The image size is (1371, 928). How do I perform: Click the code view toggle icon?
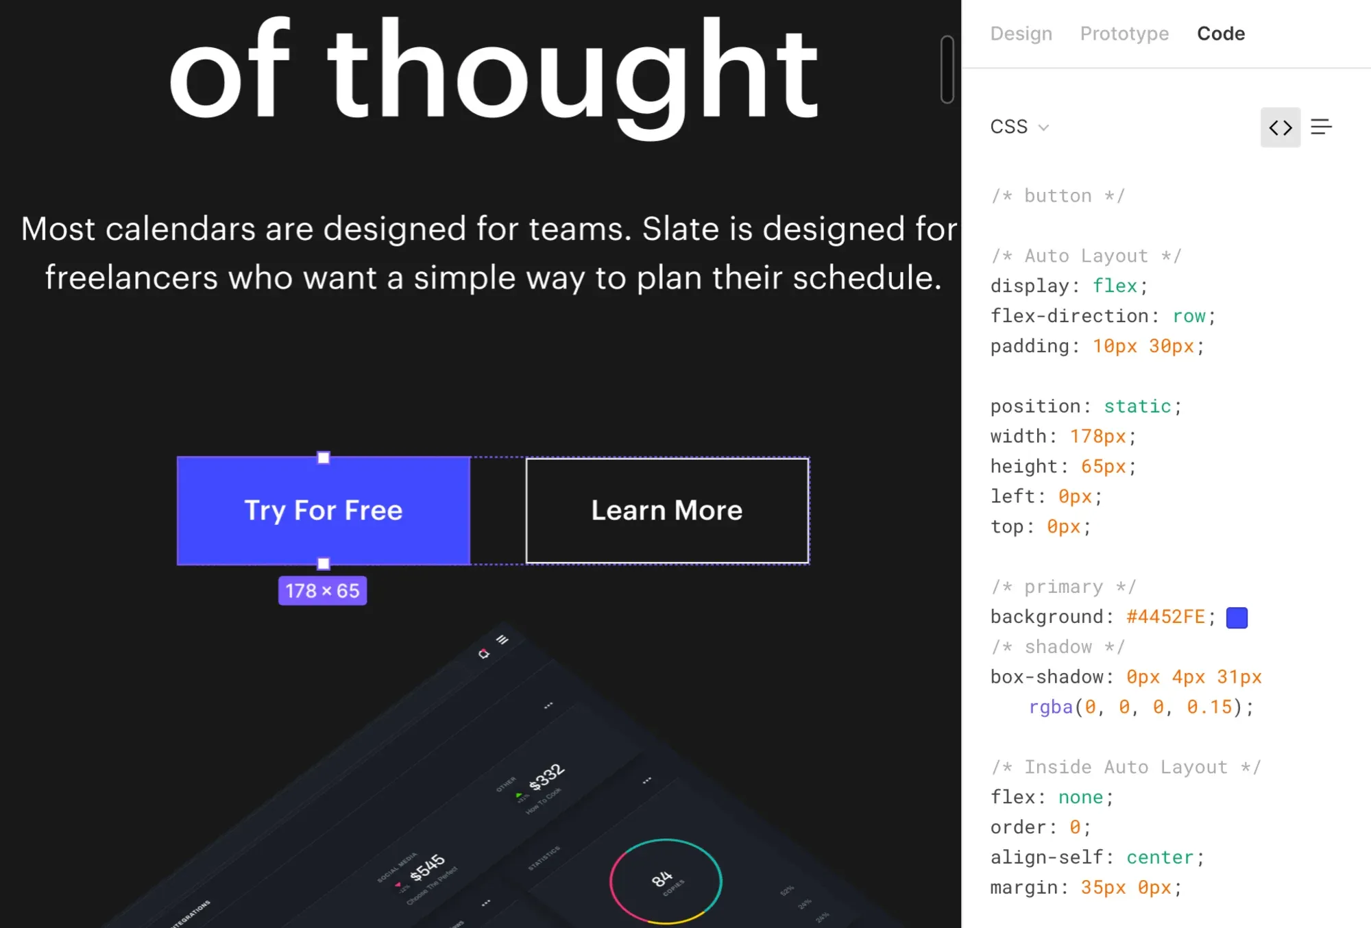1281,126
